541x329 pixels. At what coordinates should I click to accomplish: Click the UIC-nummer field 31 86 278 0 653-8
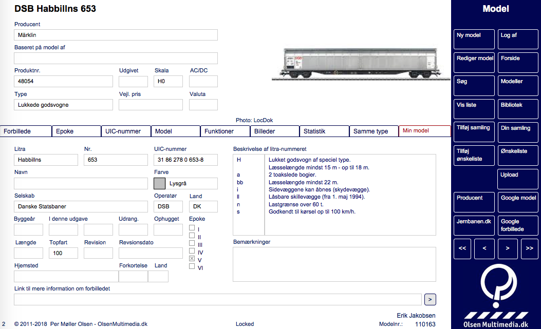[185, 160]
